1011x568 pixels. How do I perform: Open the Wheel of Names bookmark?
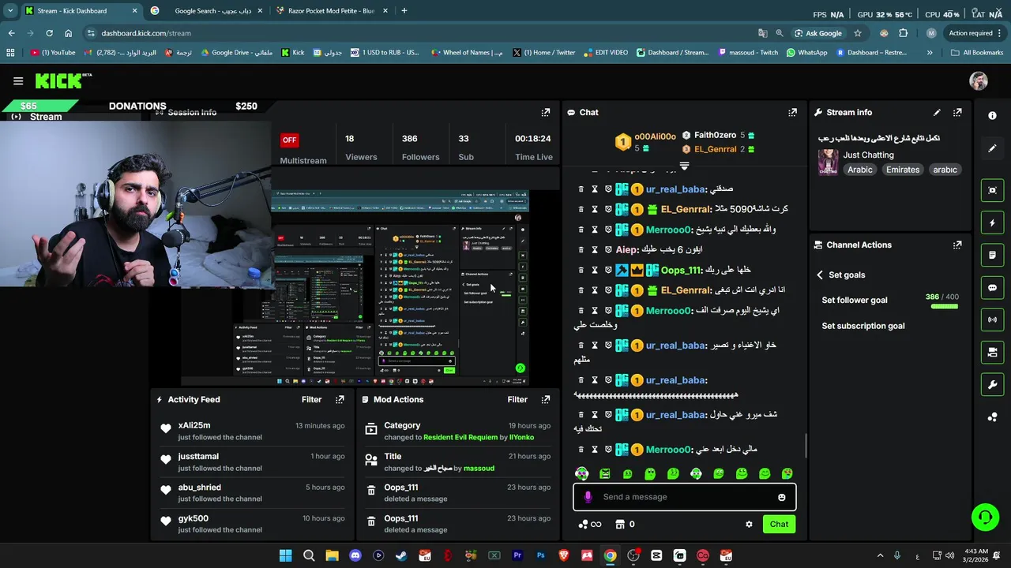[467, 53]
